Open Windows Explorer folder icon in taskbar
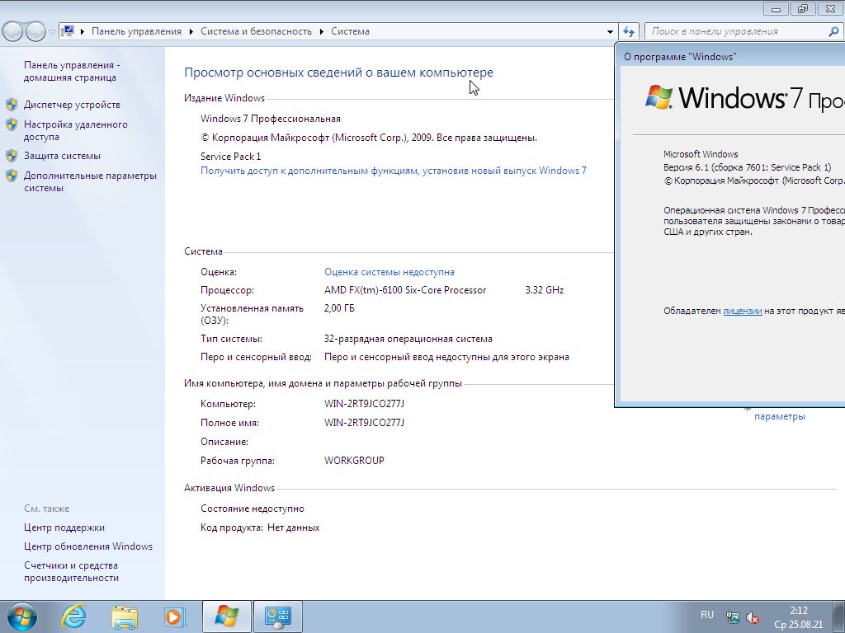 125,617
